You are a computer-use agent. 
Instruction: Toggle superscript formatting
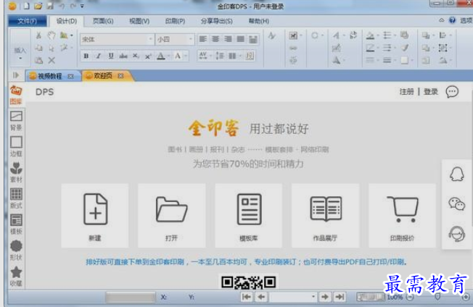click(x=148, y=56)
